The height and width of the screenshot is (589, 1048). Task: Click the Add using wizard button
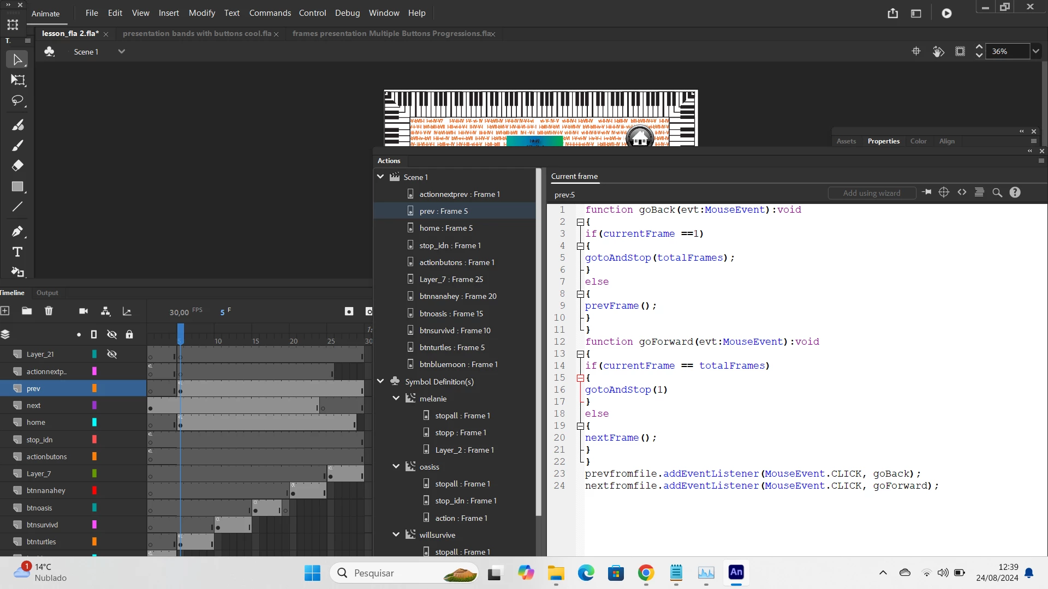(871, 193)
